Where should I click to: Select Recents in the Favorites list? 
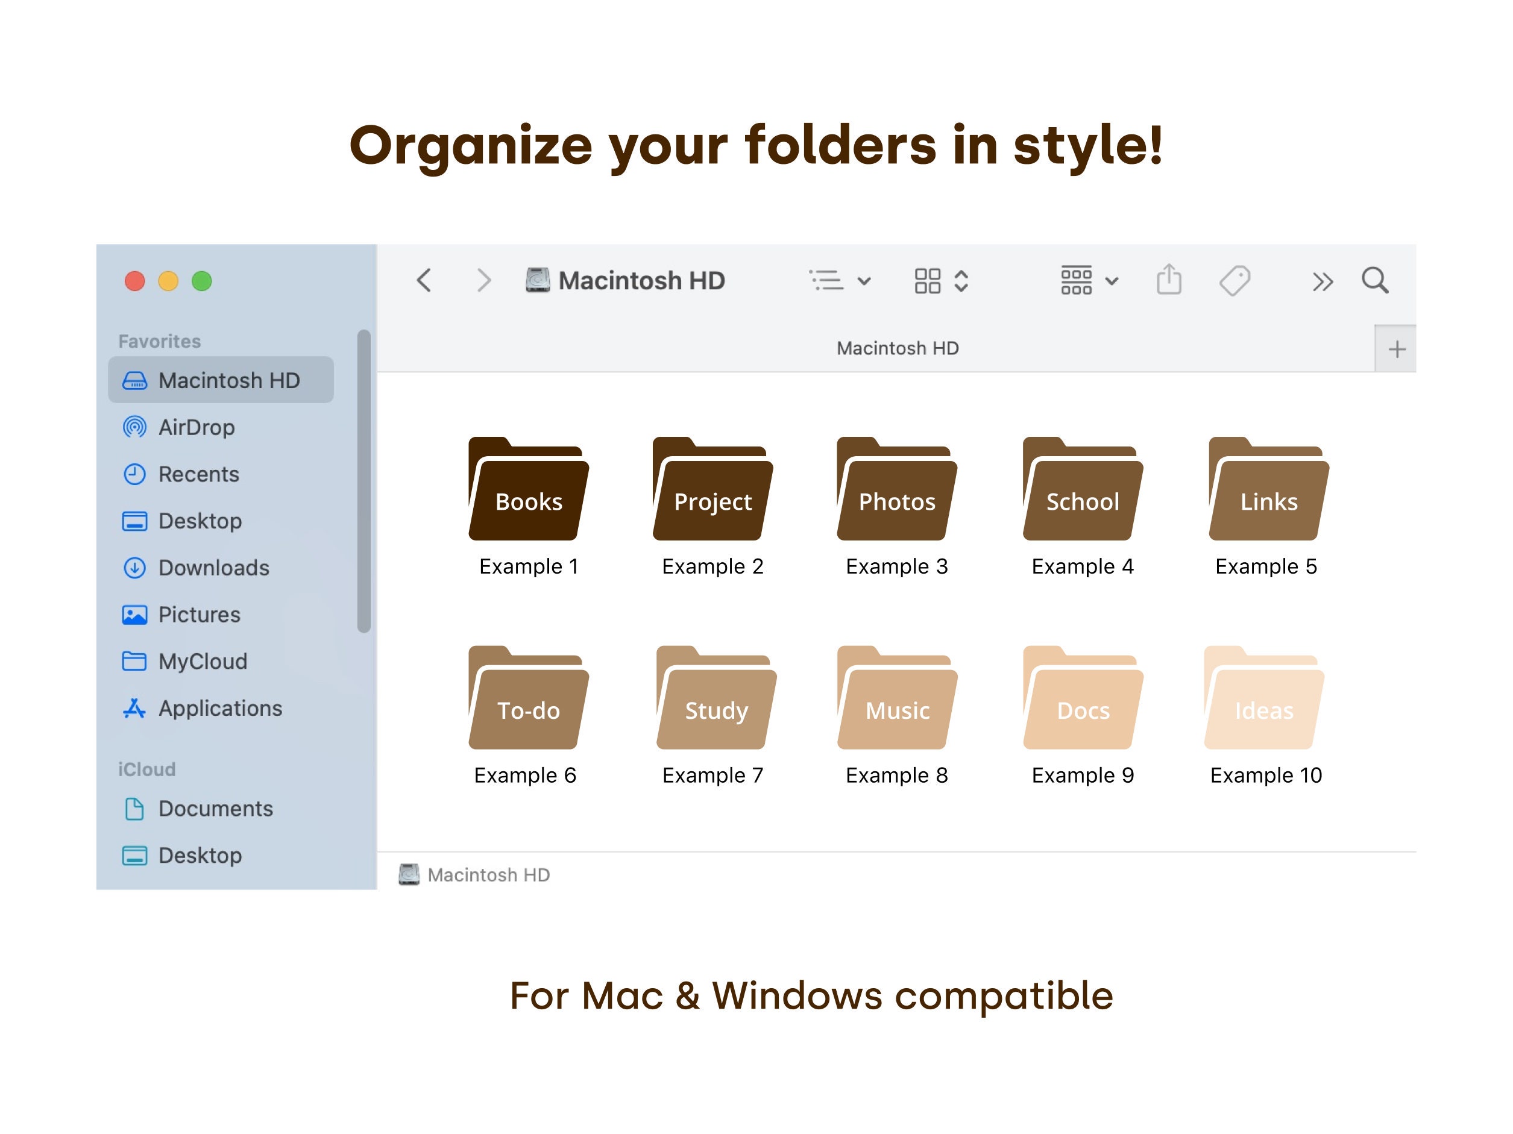point(198,474)
